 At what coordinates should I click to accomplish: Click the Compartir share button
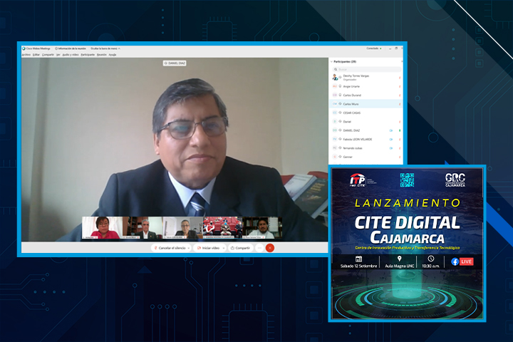tap(240, 248)
